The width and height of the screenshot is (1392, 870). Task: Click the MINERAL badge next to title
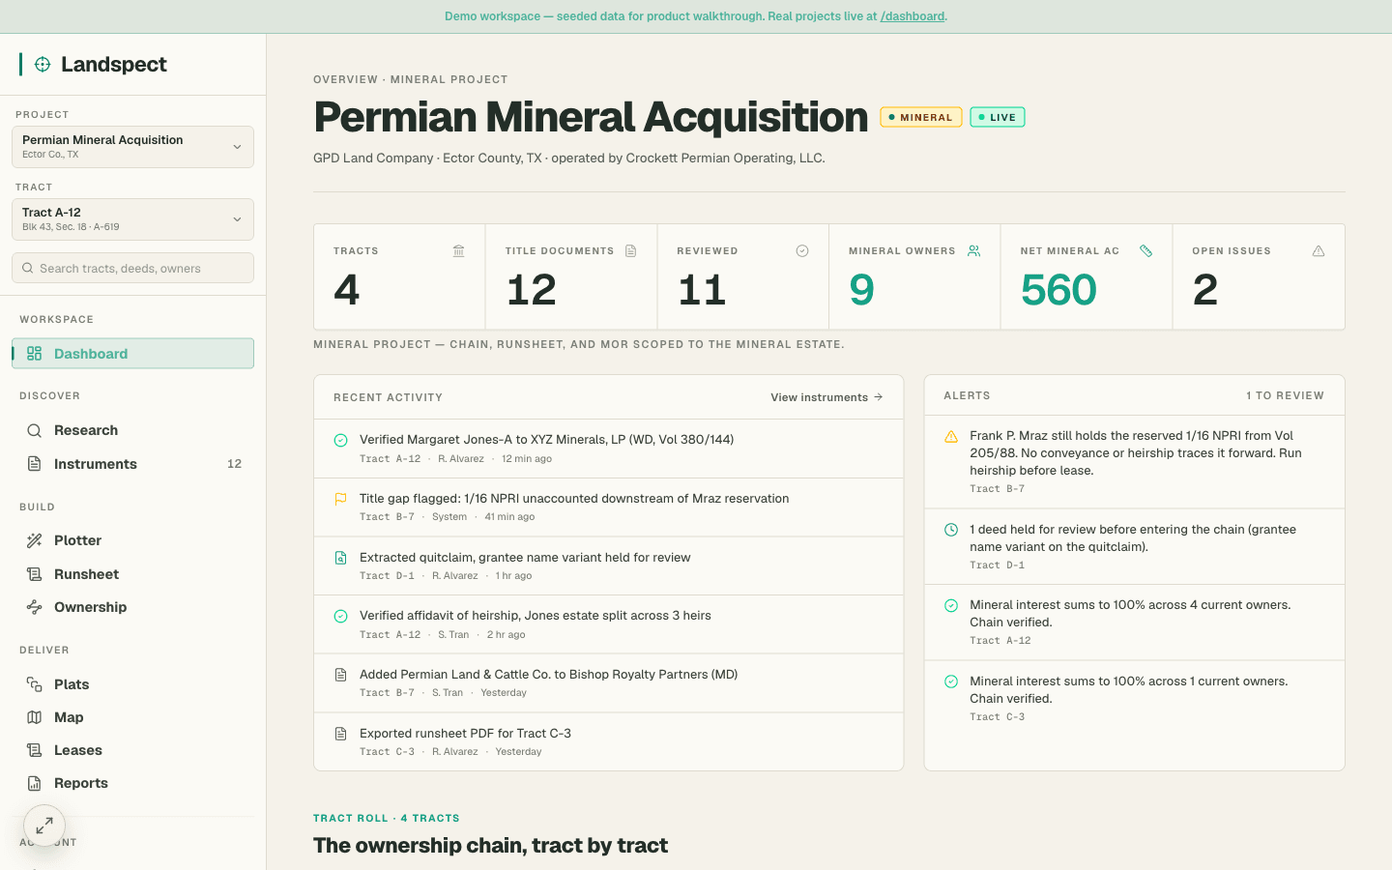coord(921,117)
